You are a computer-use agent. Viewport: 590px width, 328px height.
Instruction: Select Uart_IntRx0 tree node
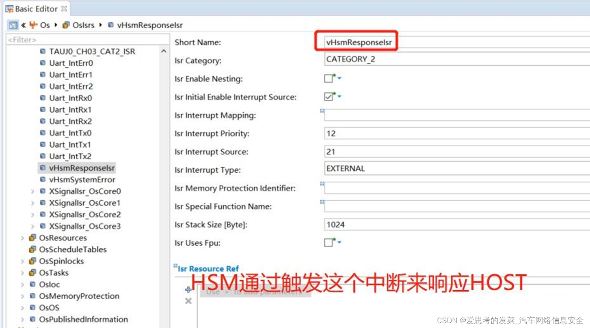pos(71,98)
